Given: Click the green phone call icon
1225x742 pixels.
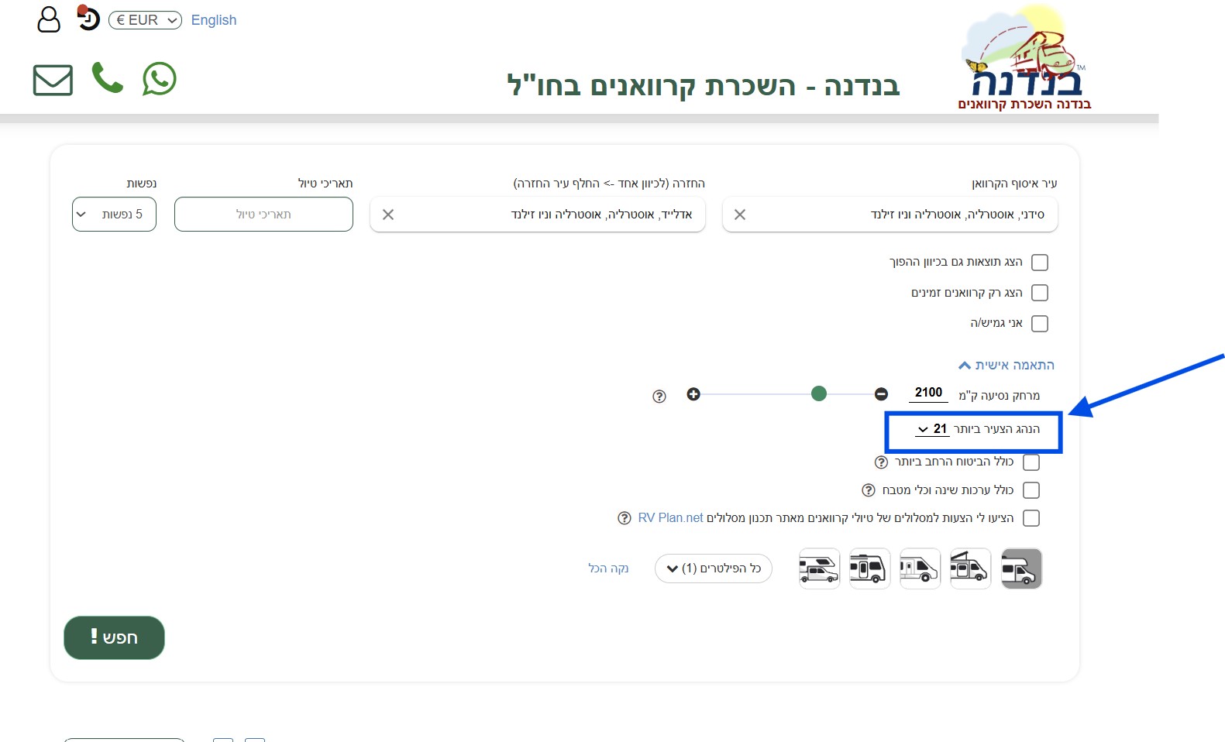Looking at the screenshot, I should [107, 78].
